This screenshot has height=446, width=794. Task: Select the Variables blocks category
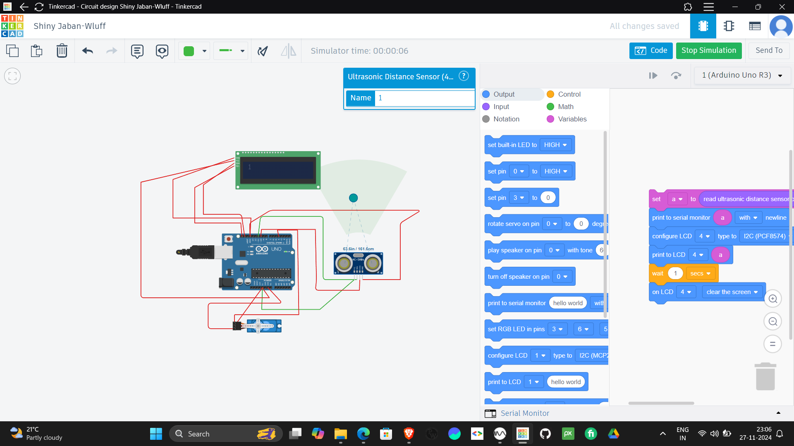pyautogui.click(x=572, y=119)
